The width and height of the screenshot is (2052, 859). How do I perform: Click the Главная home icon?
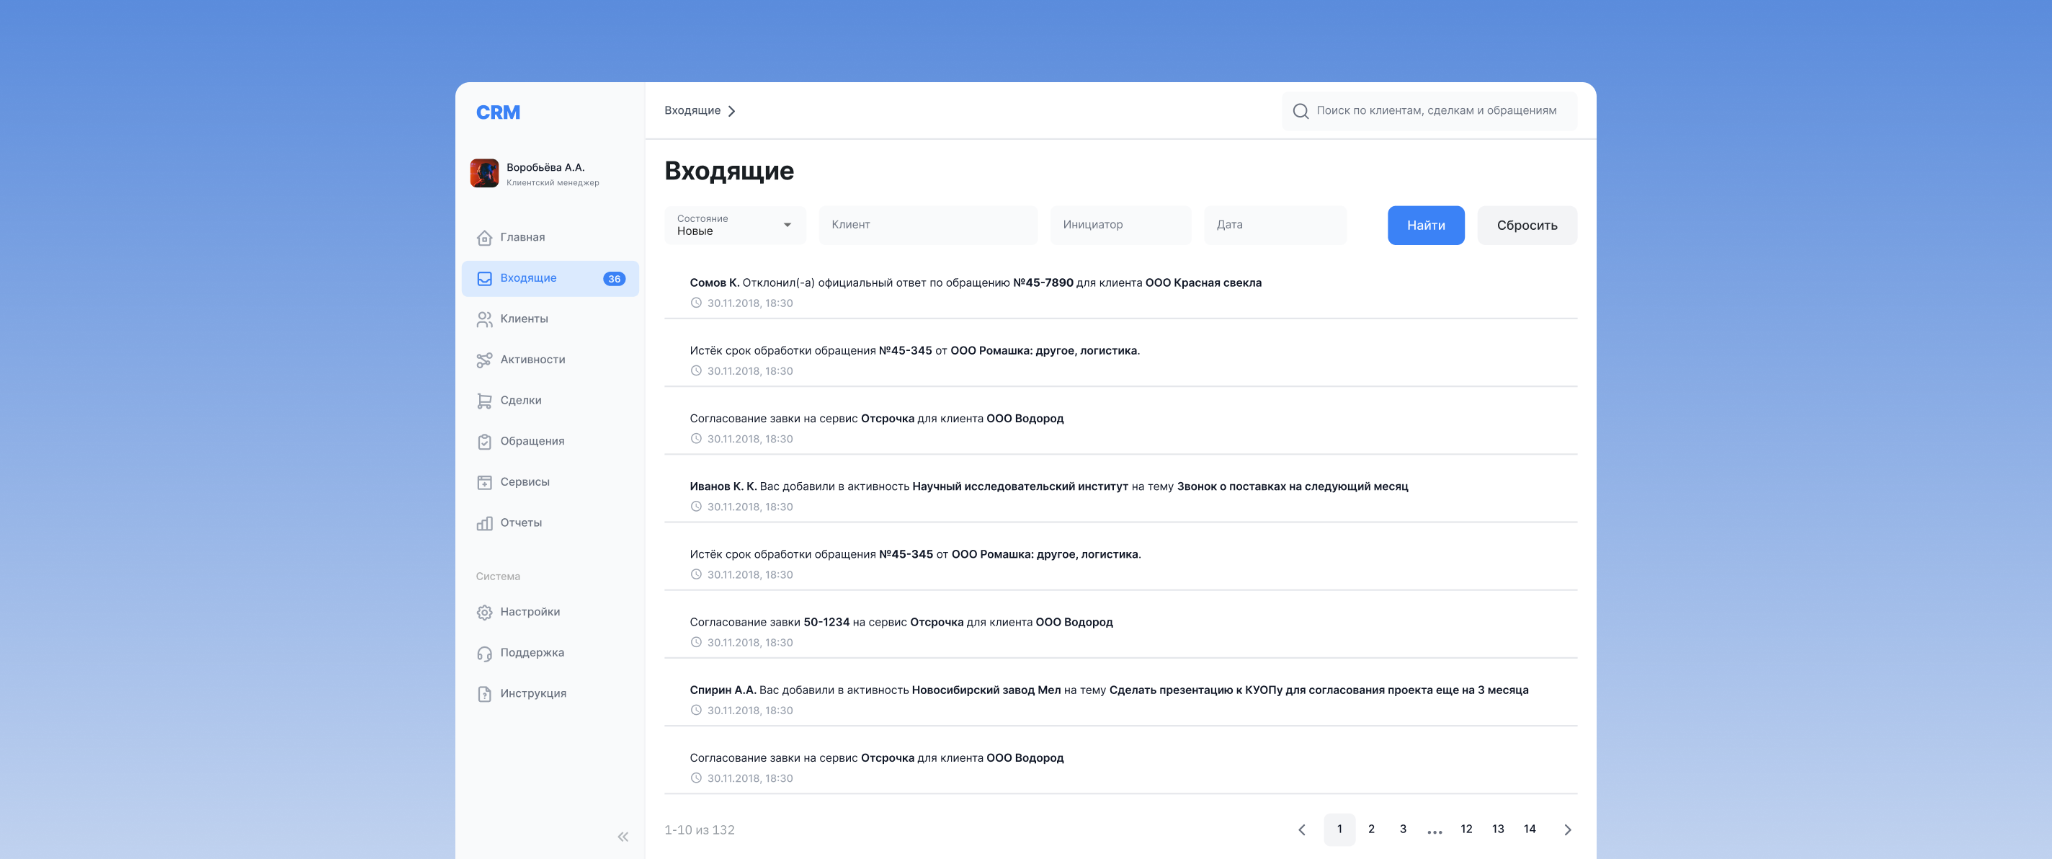484,238
